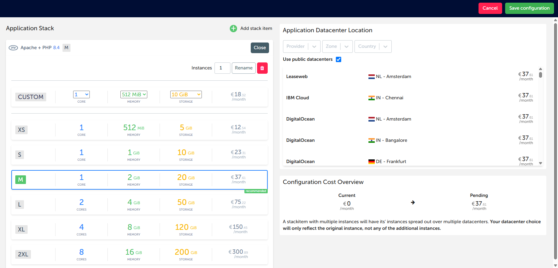Open the custom memory 512 MiB dropdown
Screen dimensions: 558x268
[134, 95]
